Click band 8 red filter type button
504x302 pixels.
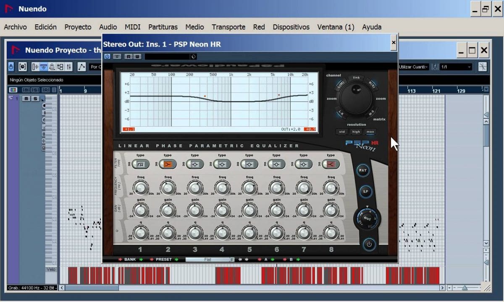[x=331, y=164]
